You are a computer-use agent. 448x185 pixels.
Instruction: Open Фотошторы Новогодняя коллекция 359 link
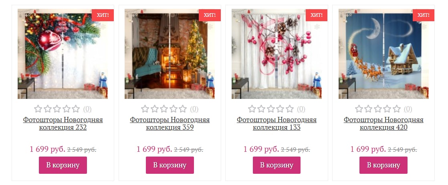pos(170,124)
